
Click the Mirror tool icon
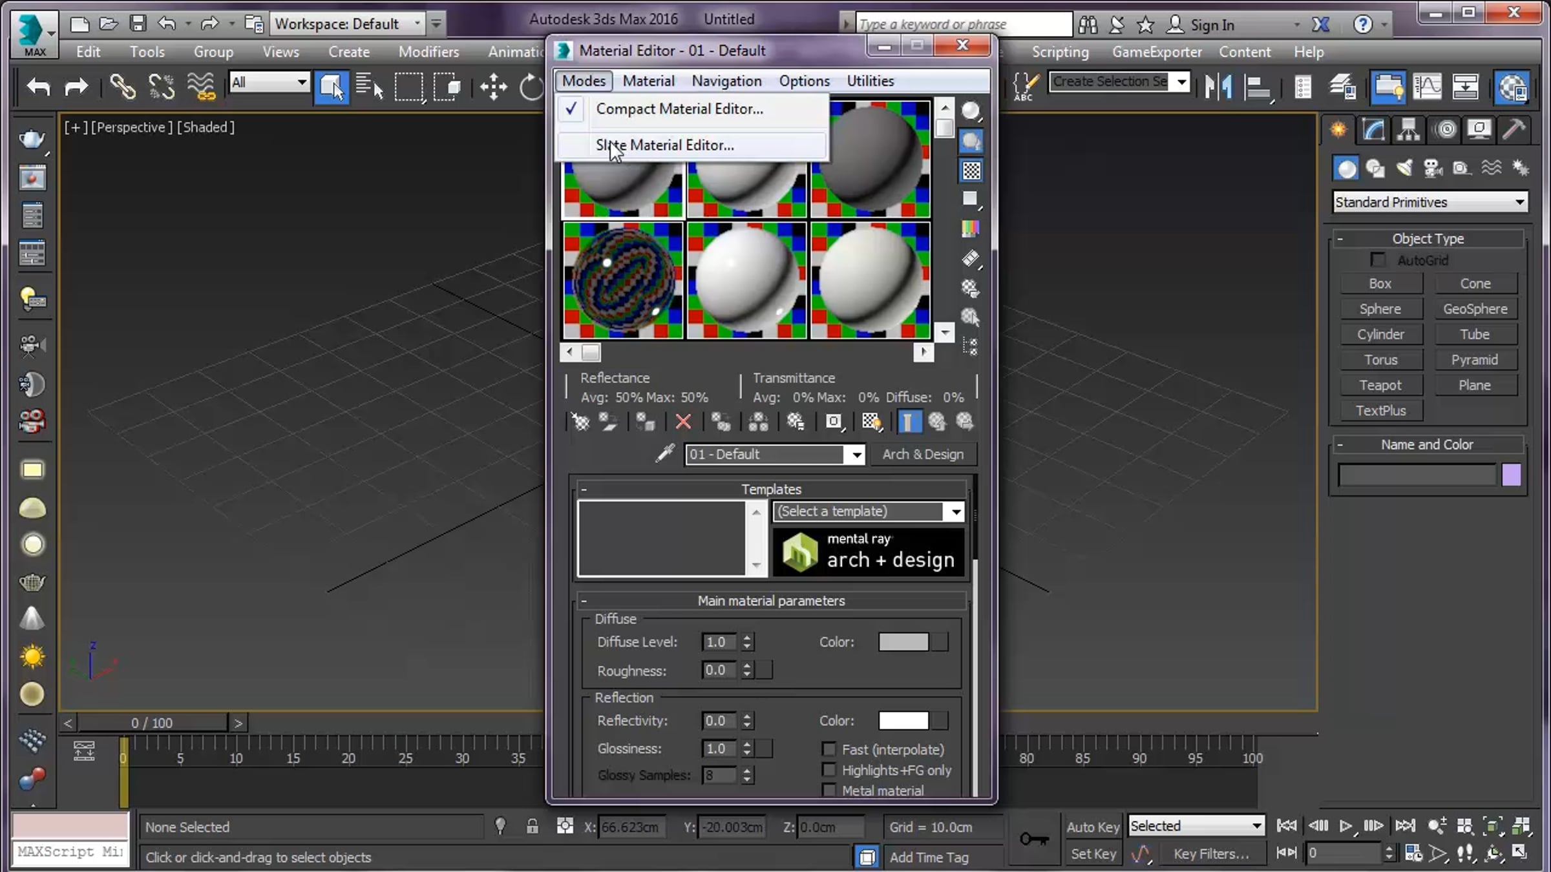(x=1218, y=87)
